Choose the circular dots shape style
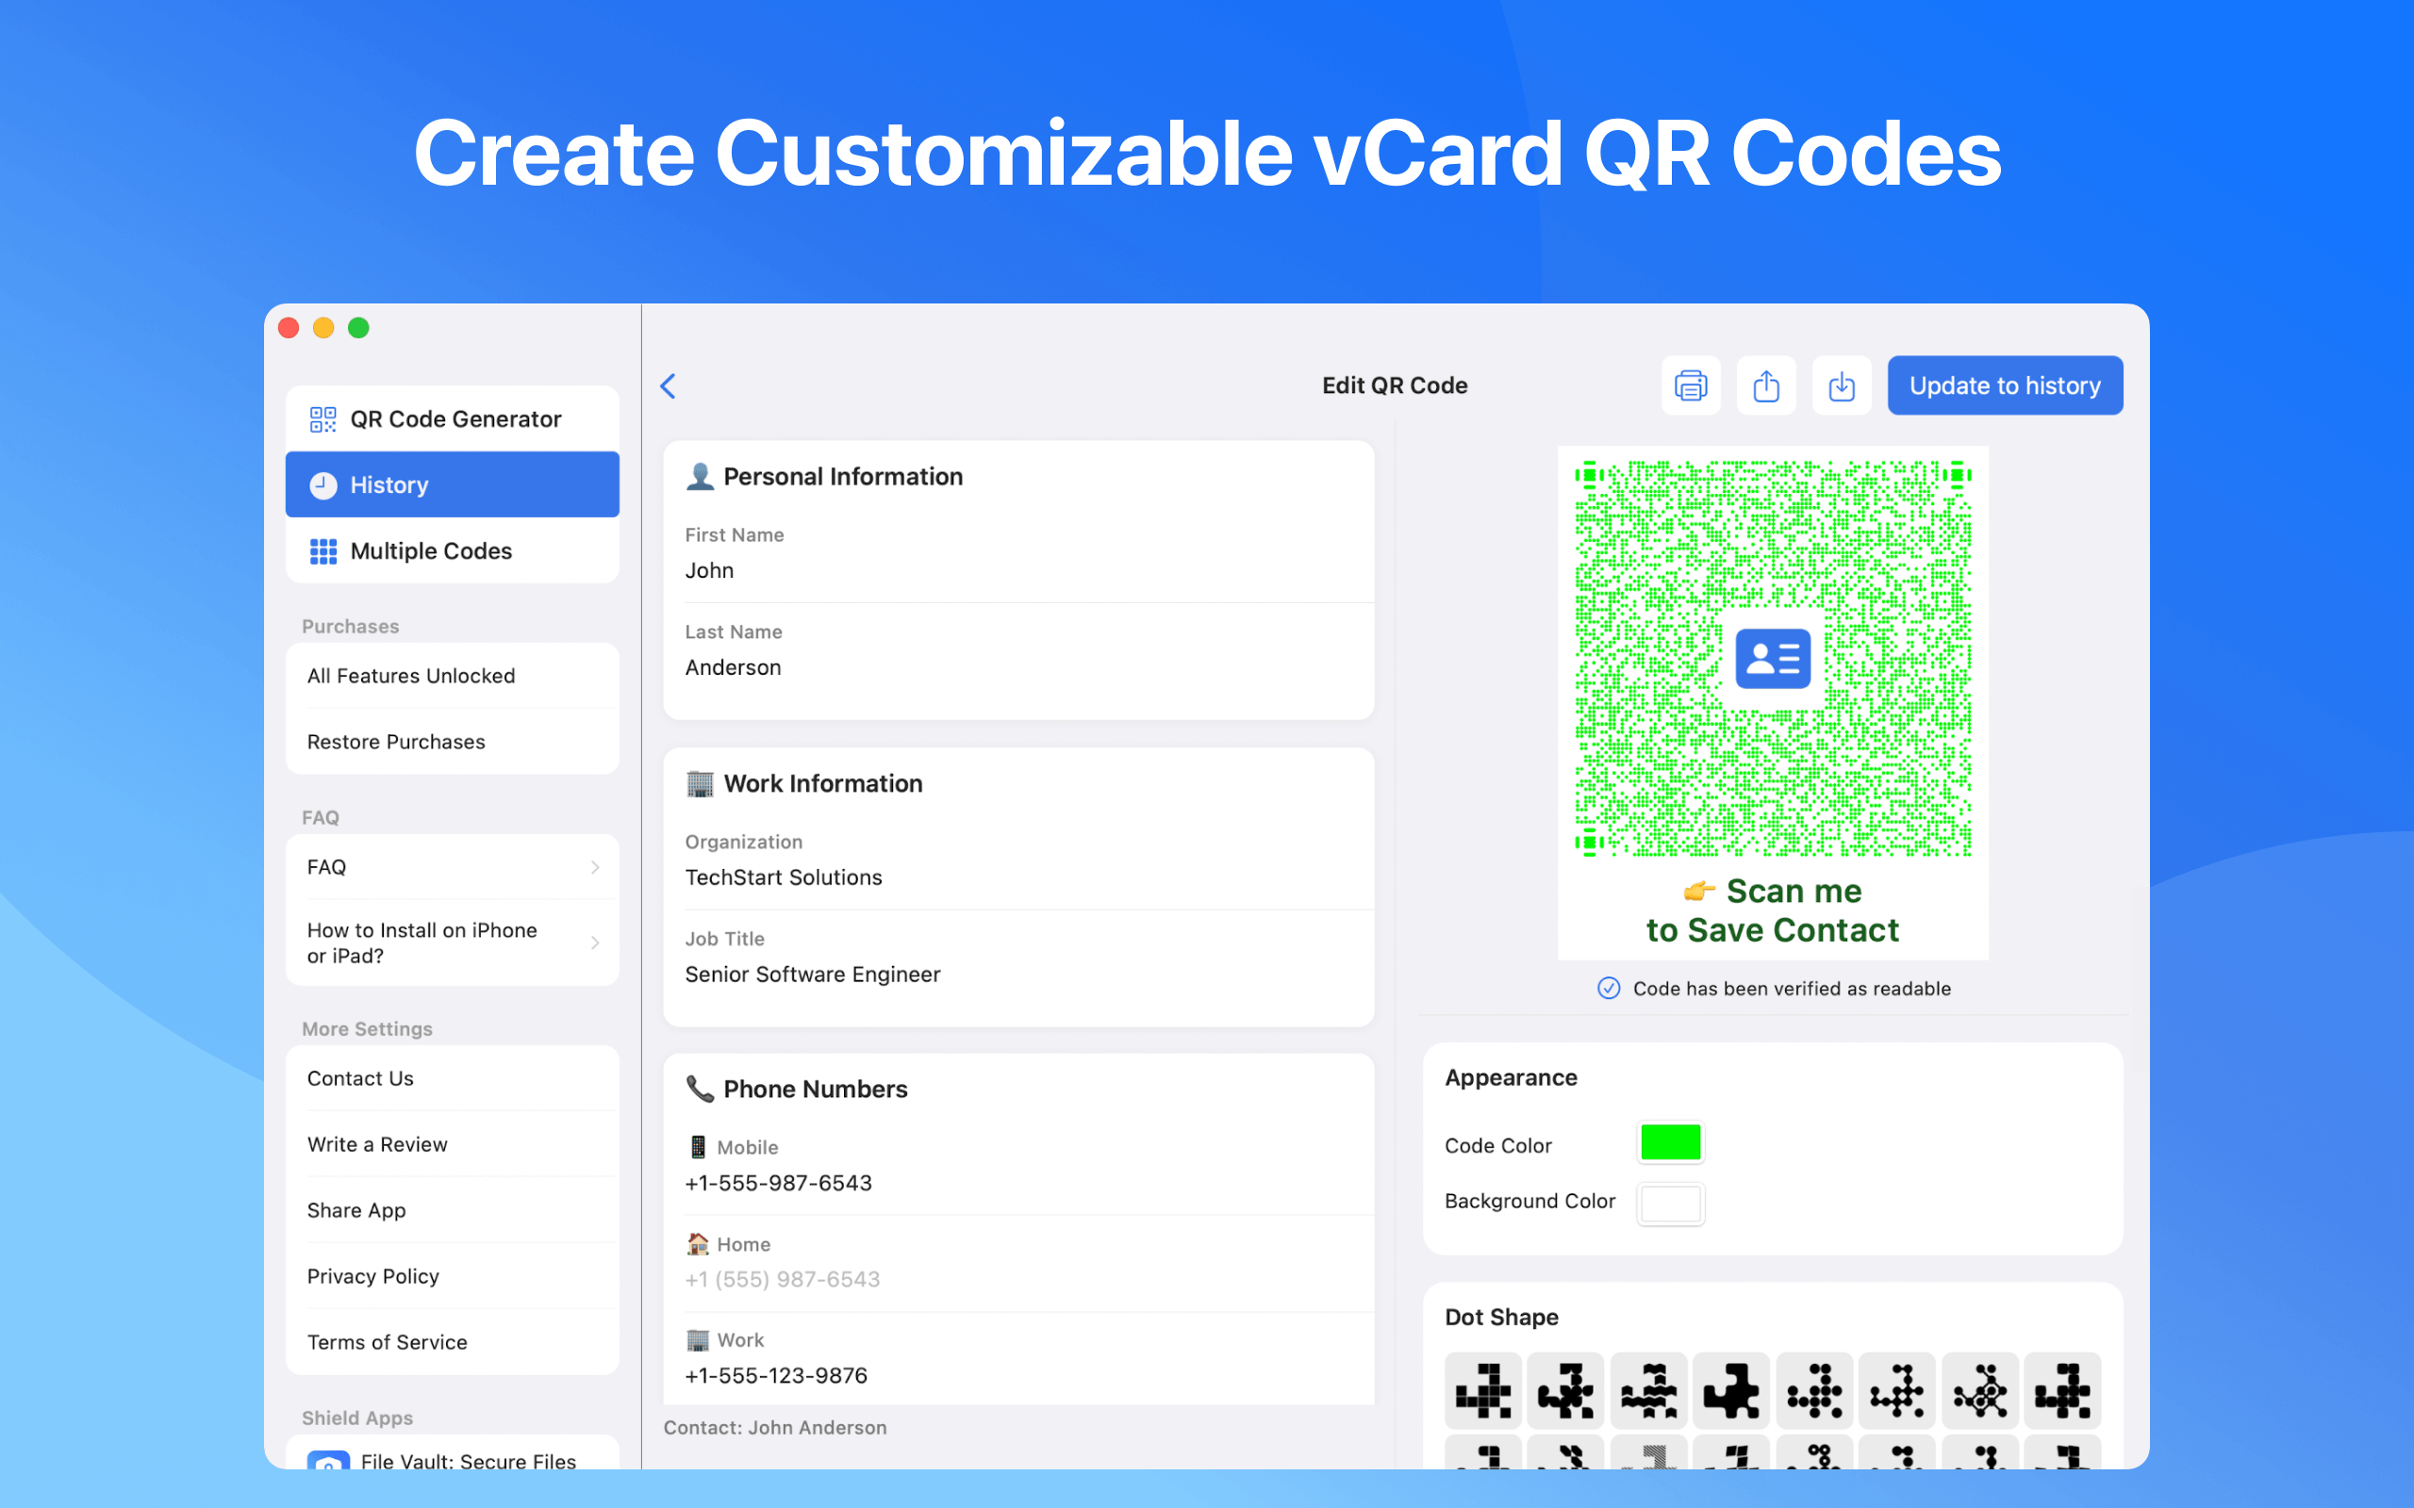 (x=1813, y=1389)
